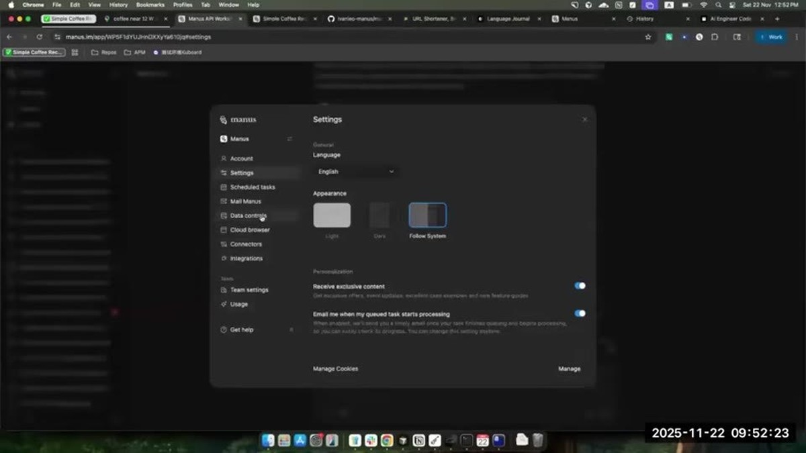Image resolution: width=806 pixels, height=453 pixels.
Task: Open Calendar from the Dock
Action: 482,440
